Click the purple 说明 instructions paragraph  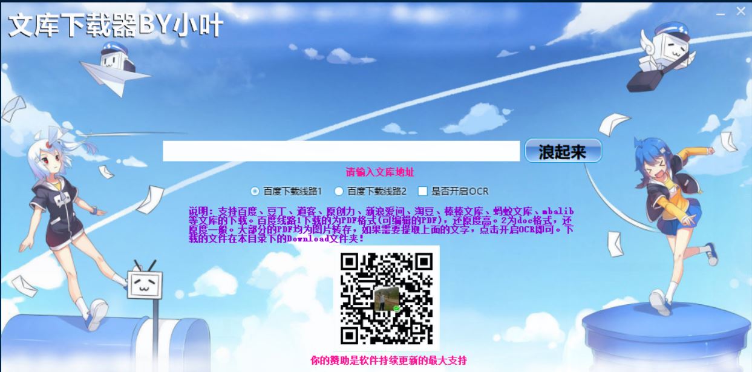pyautogui.click(x=381, y=225)
